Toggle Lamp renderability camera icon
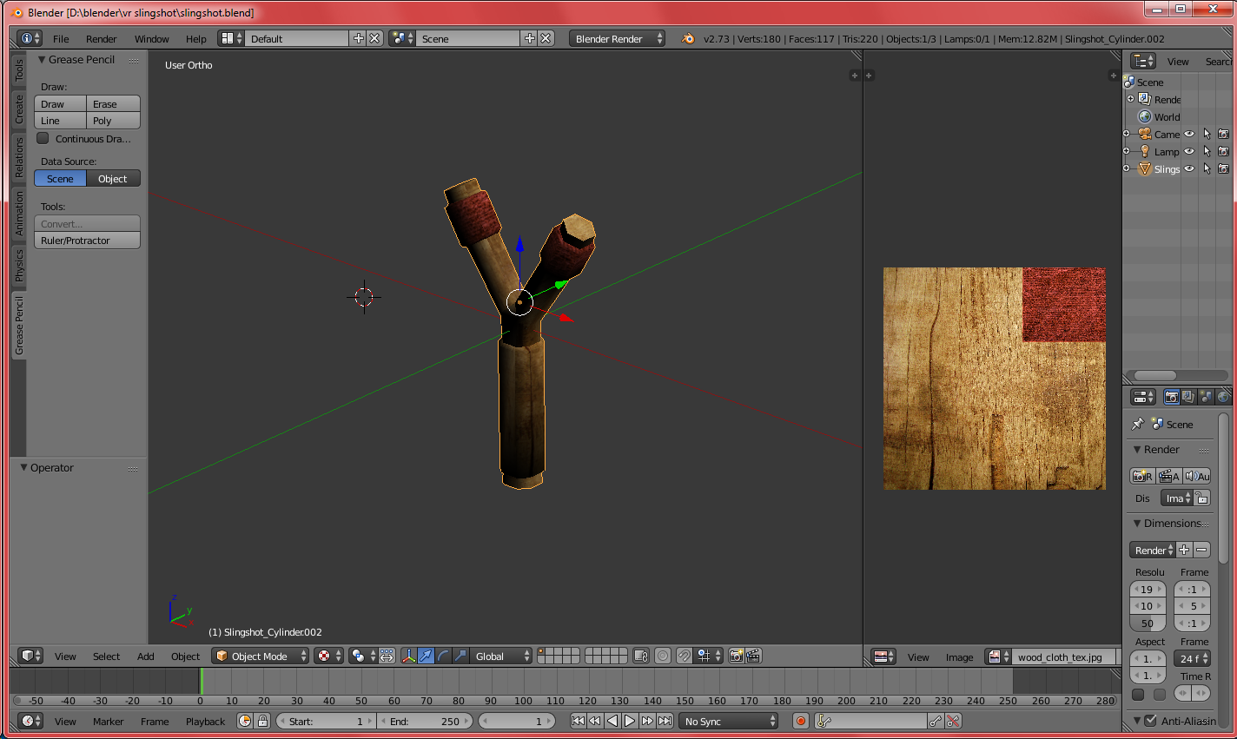Viewport: 1237px width, 739px height. coord(1223,152)
